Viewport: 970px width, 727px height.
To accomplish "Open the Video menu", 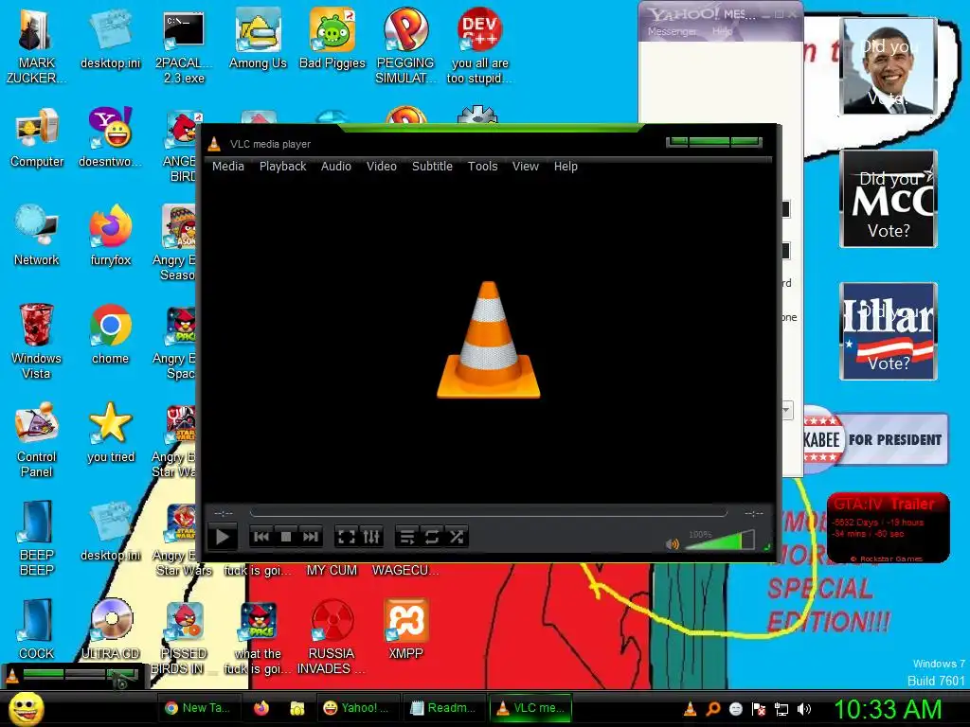I will [381, 167].
